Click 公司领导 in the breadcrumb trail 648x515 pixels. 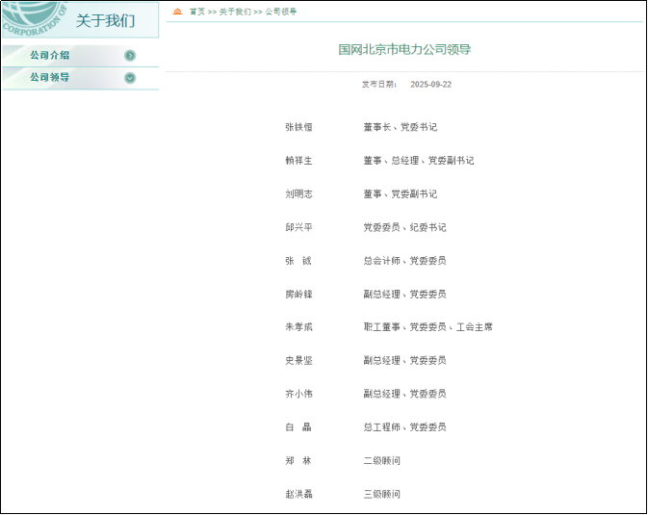281,12
